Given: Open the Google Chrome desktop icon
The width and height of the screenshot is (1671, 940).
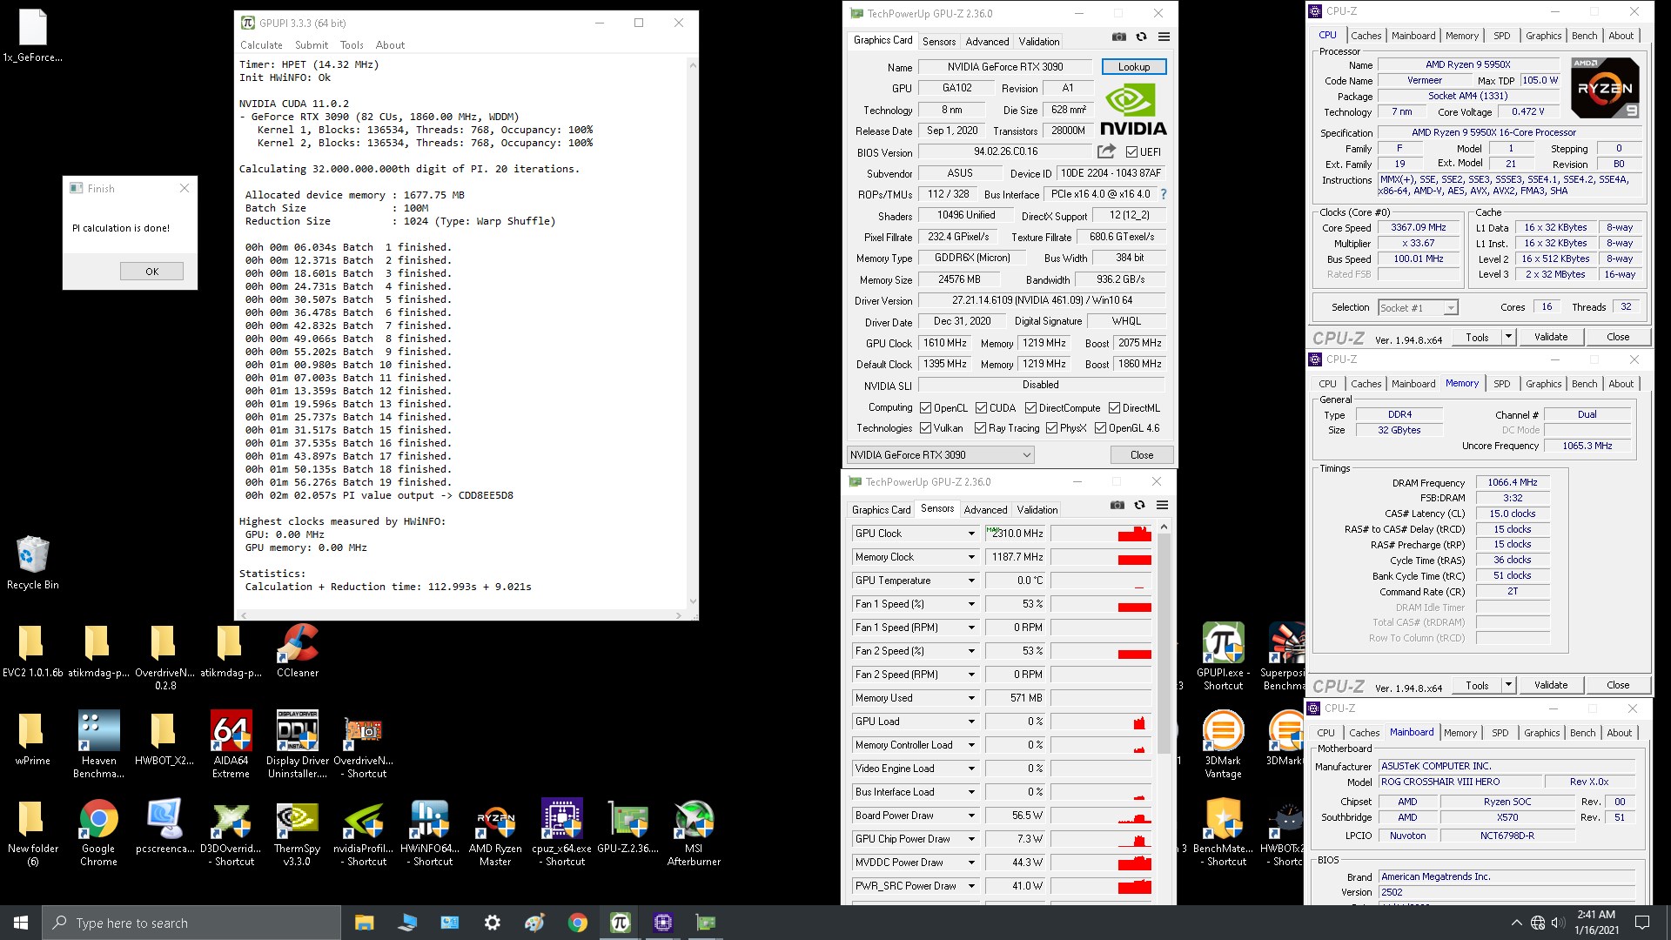Looking at the screenshot, I should 98,832.
